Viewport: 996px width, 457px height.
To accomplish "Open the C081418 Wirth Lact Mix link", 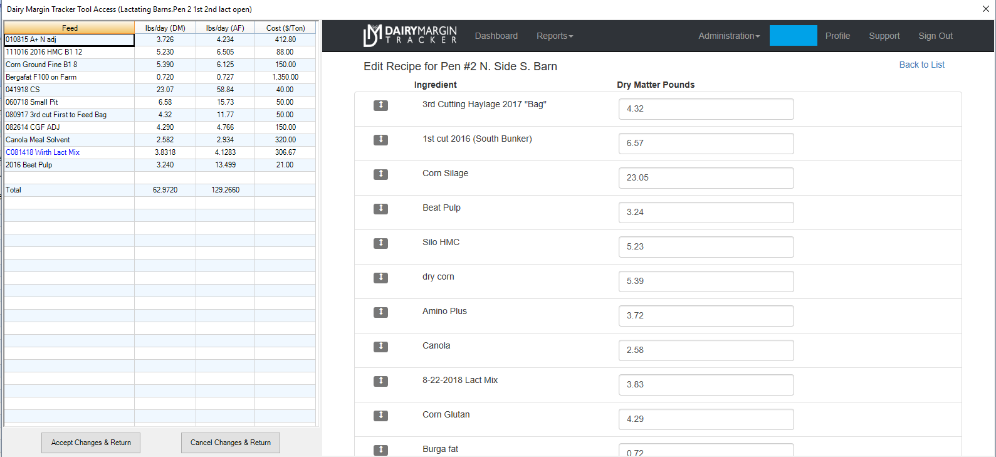I will [43, 152].
